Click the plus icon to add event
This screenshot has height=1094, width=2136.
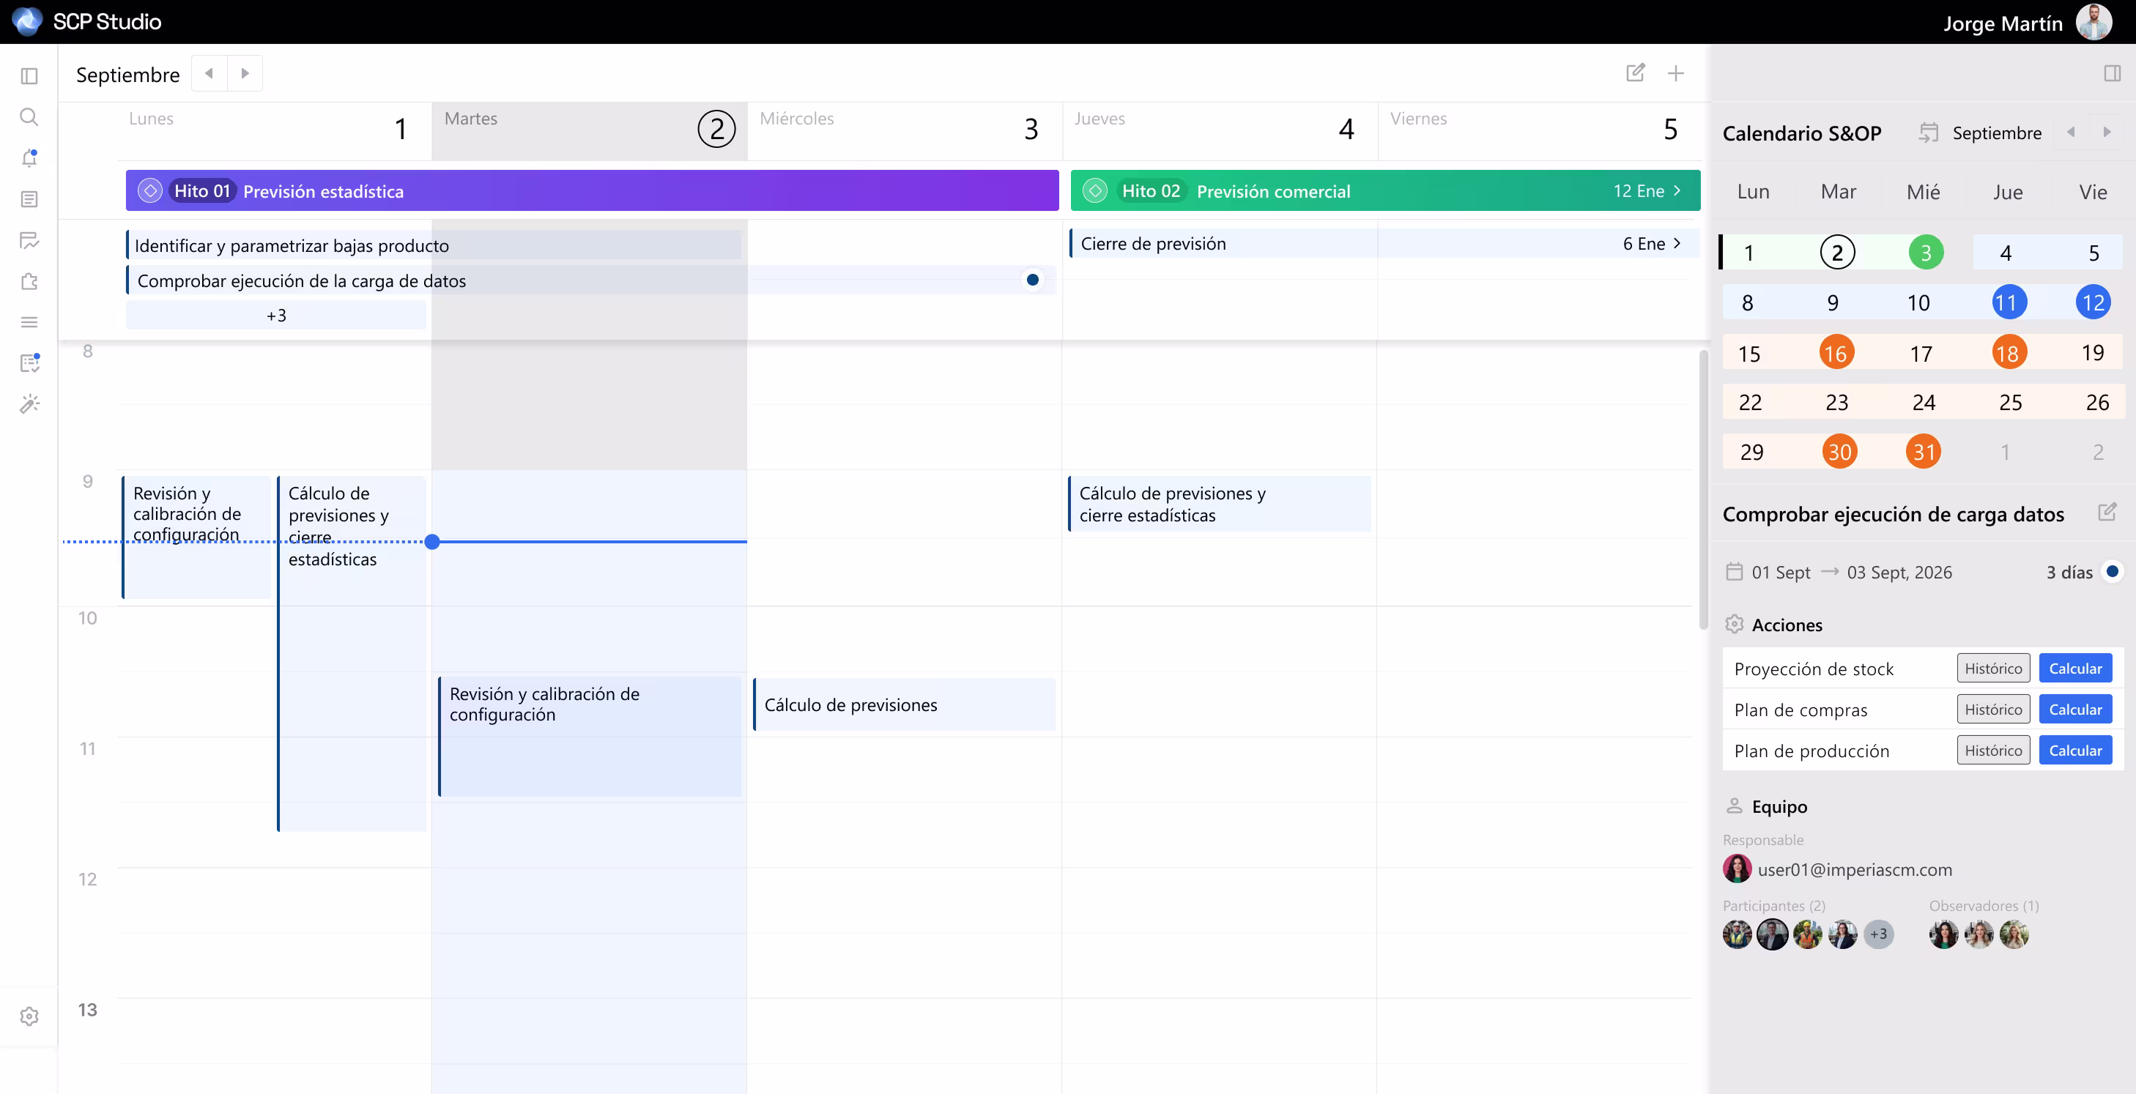pyautogui.click(x=1675, y=73)
